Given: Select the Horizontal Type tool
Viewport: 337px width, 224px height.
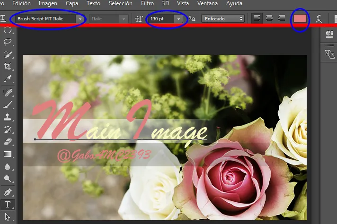Looking at the screenshot, I should click(8, 205).
